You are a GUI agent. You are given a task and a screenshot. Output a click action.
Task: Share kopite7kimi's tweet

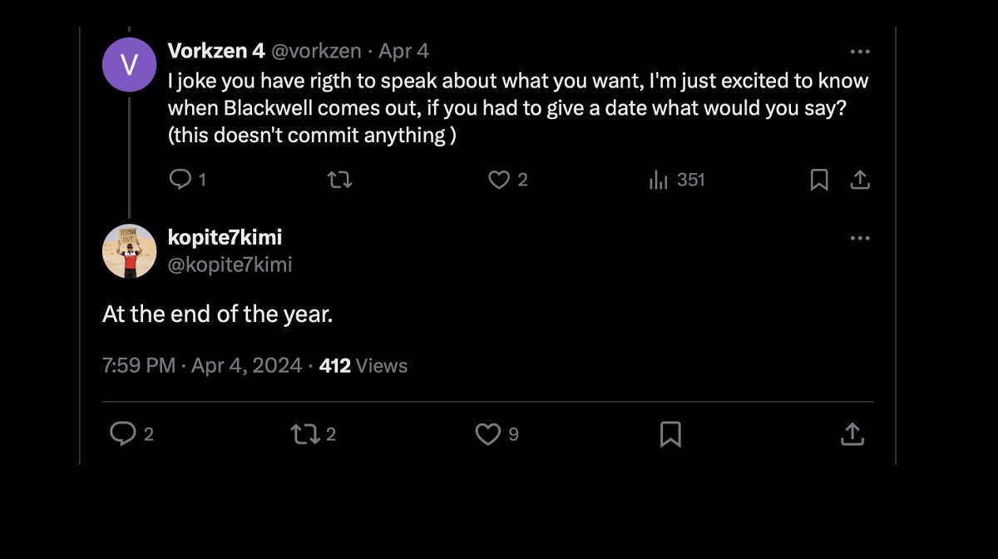click(852, 433)
